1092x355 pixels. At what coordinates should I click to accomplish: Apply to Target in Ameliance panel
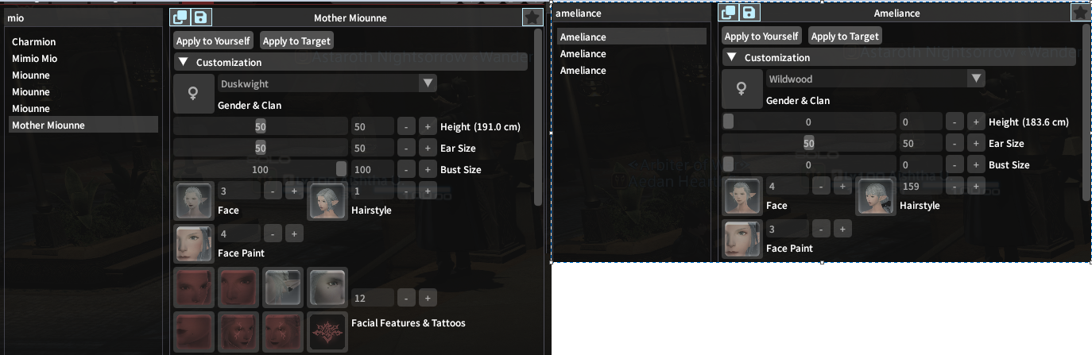click(845, 36)
